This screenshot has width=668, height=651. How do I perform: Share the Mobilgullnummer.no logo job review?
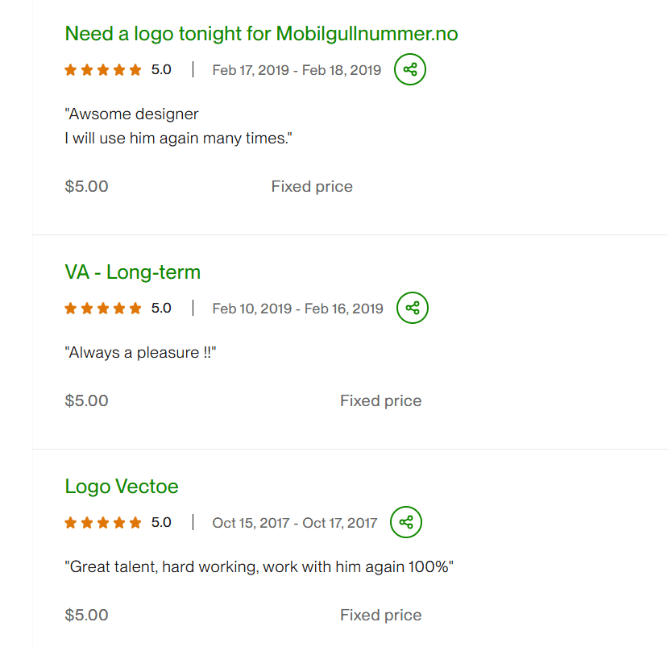click(410, 69)
